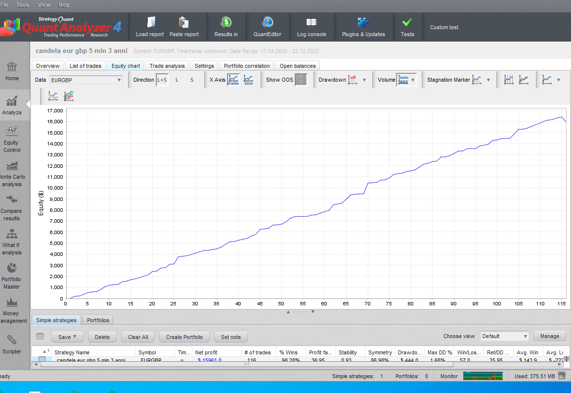Expand the Drawdown options dropdown arrow

click(364, 80)
